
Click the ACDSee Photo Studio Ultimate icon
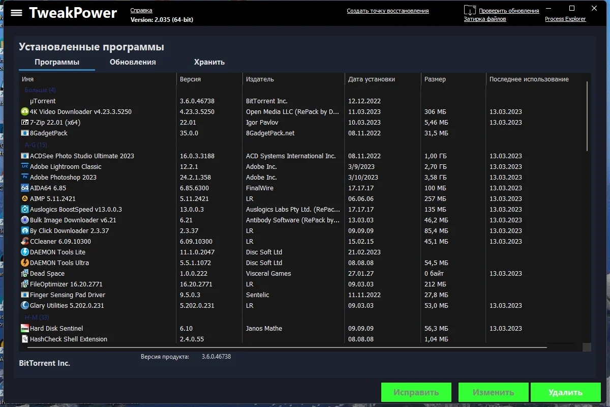(25, 156)
